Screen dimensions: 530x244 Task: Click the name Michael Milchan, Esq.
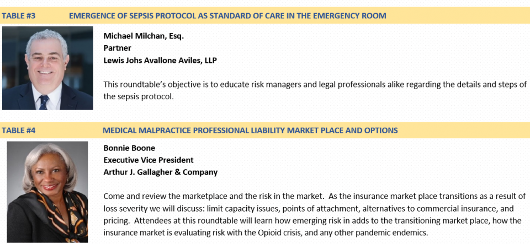click(144, 36)
